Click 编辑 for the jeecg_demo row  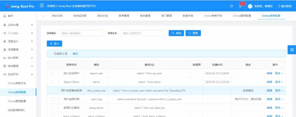[x=269, y=108]
